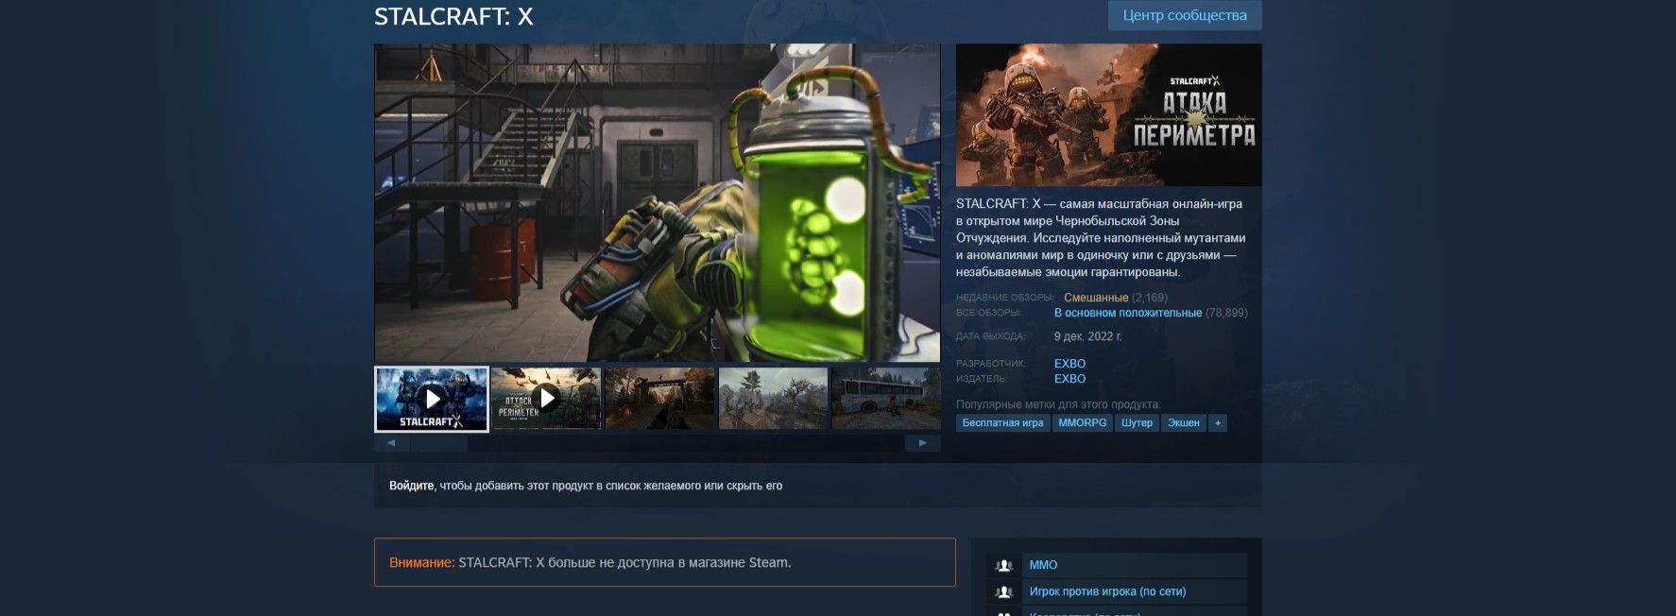Play the STALCRAFT X trailer thumbnail

pyautogui.click(x=432, y=399)
